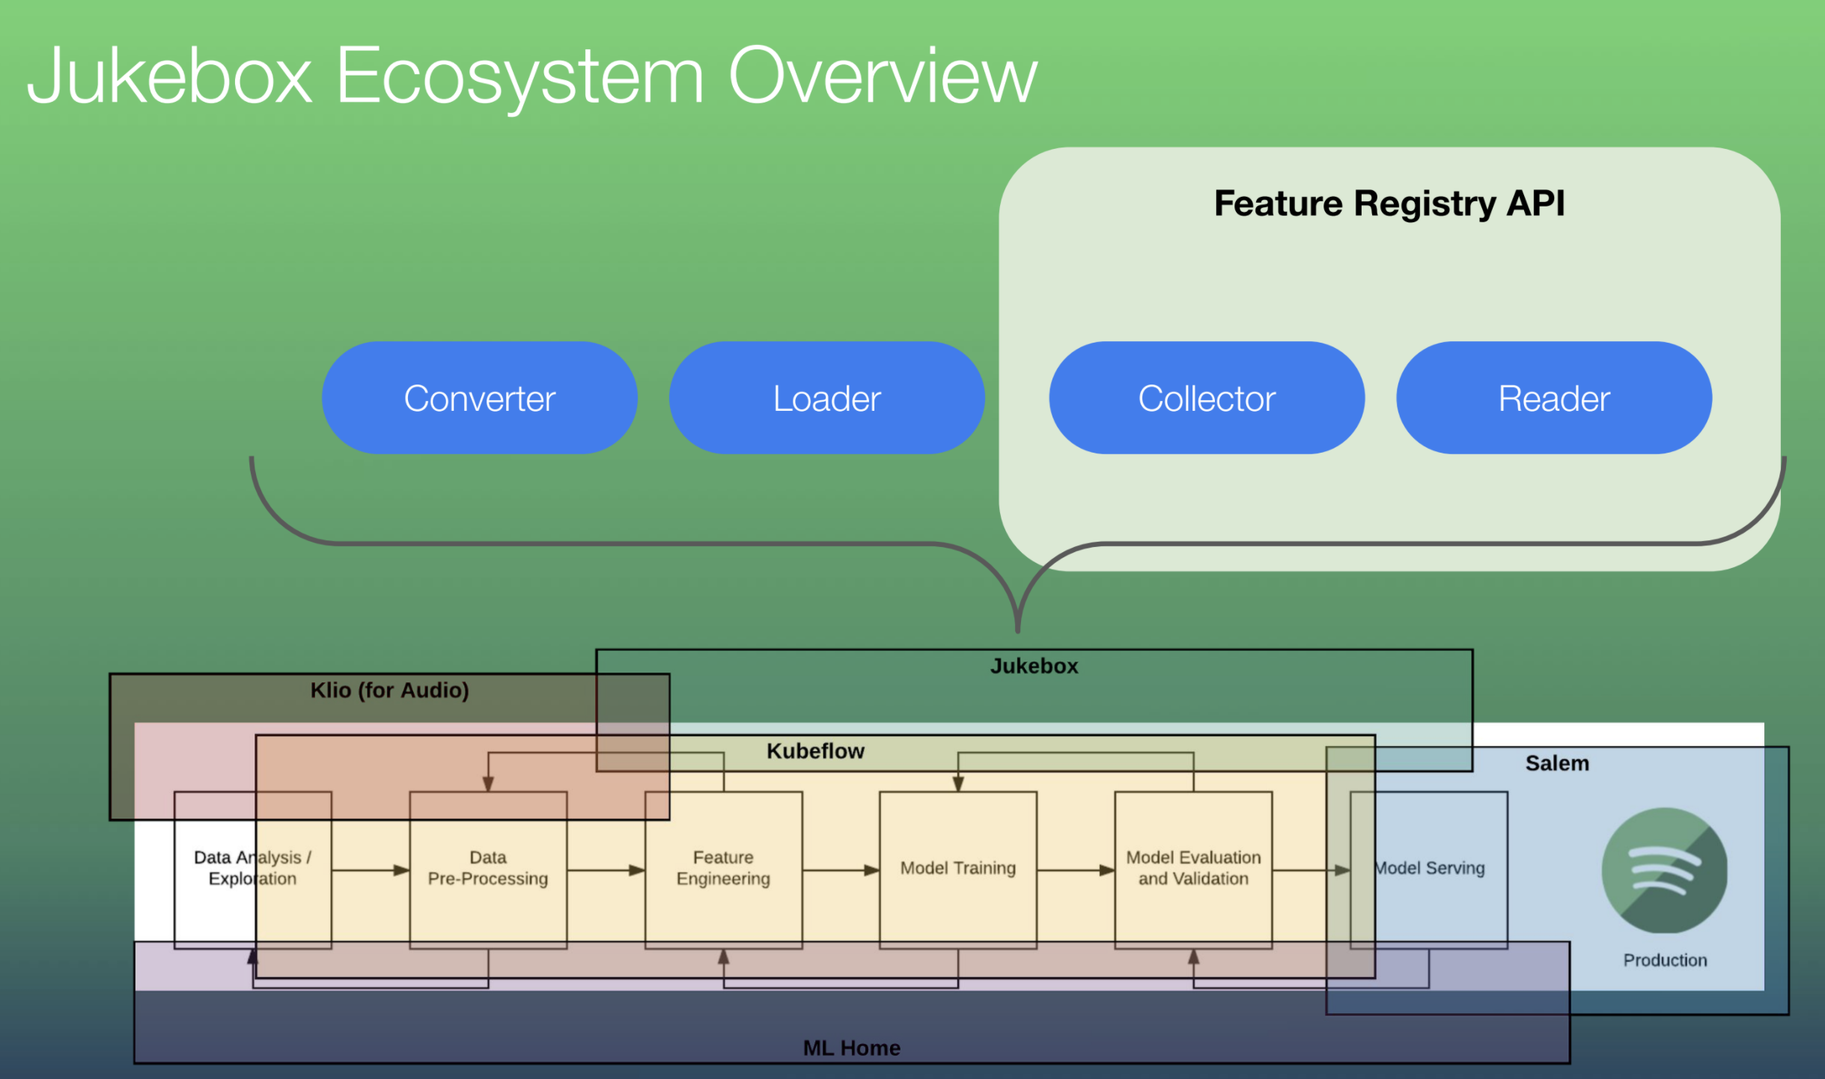Click the Jukebox region label
The image size is (1825, 1079).
coord(1034,666)
